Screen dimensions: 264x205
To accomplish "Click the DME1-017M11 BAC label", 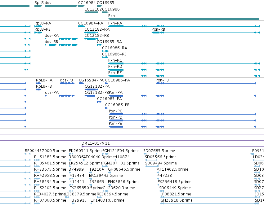I will [x=96, y=143].
